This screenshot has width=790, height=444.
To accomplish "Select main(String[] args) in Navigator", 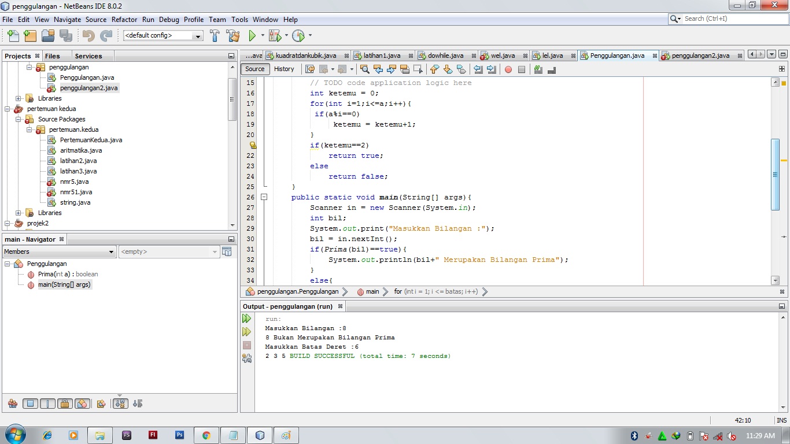I will [64, 284].
